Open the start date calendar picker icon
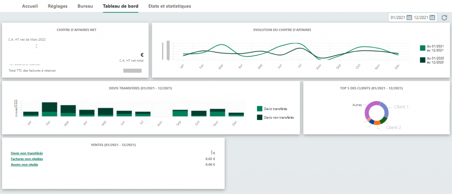452x194 pixels. [409, 17]
